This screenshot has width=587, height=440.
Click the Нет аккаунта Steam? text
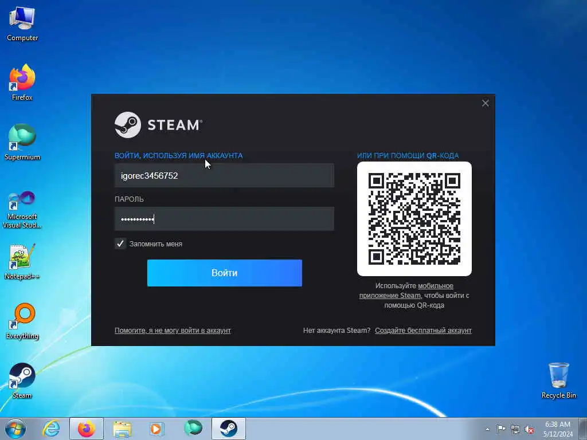click(336, 331)
